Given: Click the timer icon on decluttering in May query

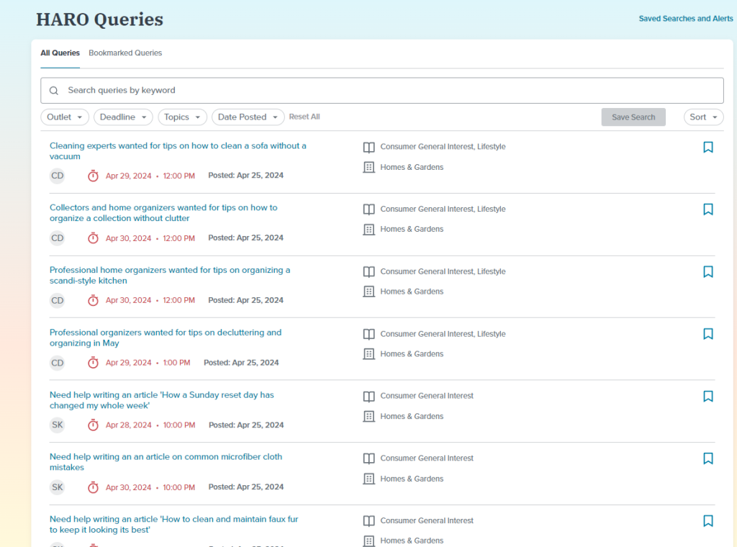Looking at the screenshot, I should click(x=93, y=362).
